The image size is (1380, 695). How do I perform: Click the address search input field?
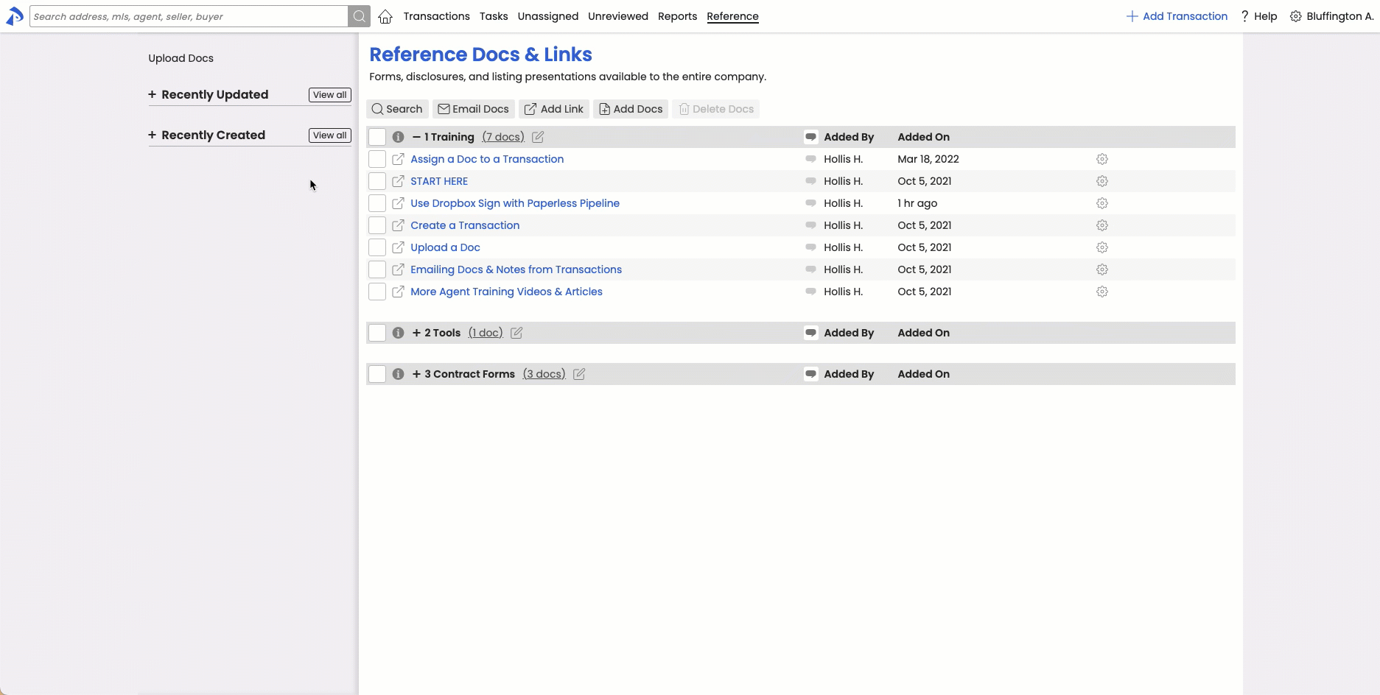click(189, 16)
